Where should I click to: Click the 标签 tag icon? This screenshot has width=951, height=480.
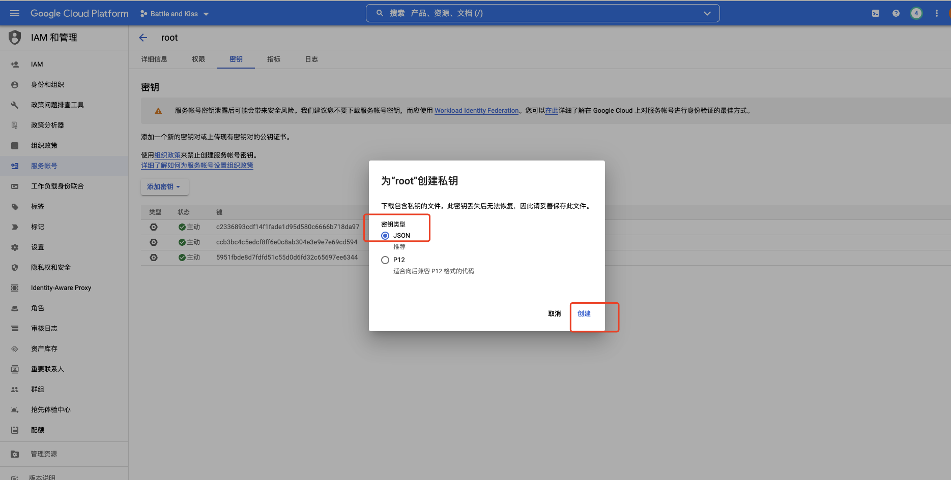15,207
